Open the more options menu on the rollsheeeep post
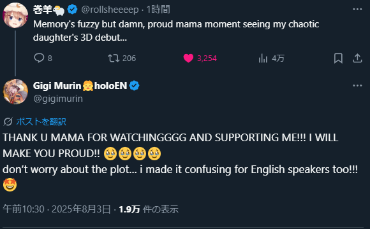 pyautogui.click(x=357, y=9)
